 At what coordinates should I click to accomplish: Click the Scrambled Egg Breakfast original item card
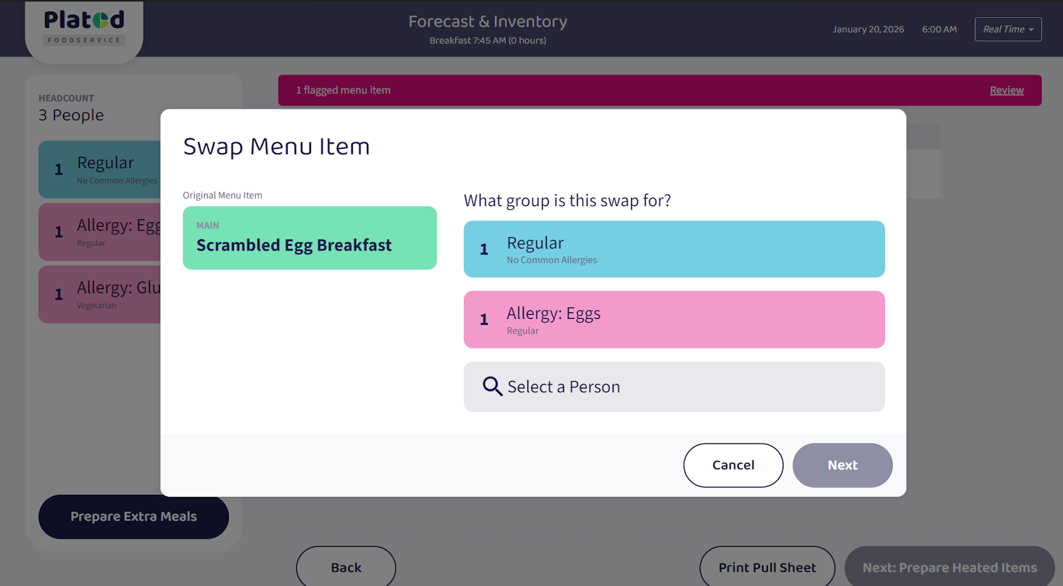(x=310, y=238)
